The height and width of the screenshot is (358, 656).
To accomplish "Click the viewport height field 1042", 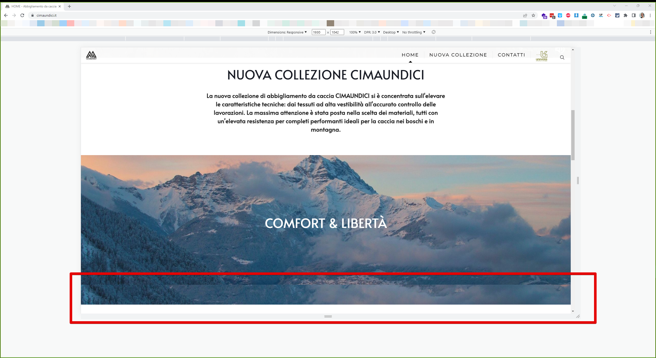I will coord(337,32).
